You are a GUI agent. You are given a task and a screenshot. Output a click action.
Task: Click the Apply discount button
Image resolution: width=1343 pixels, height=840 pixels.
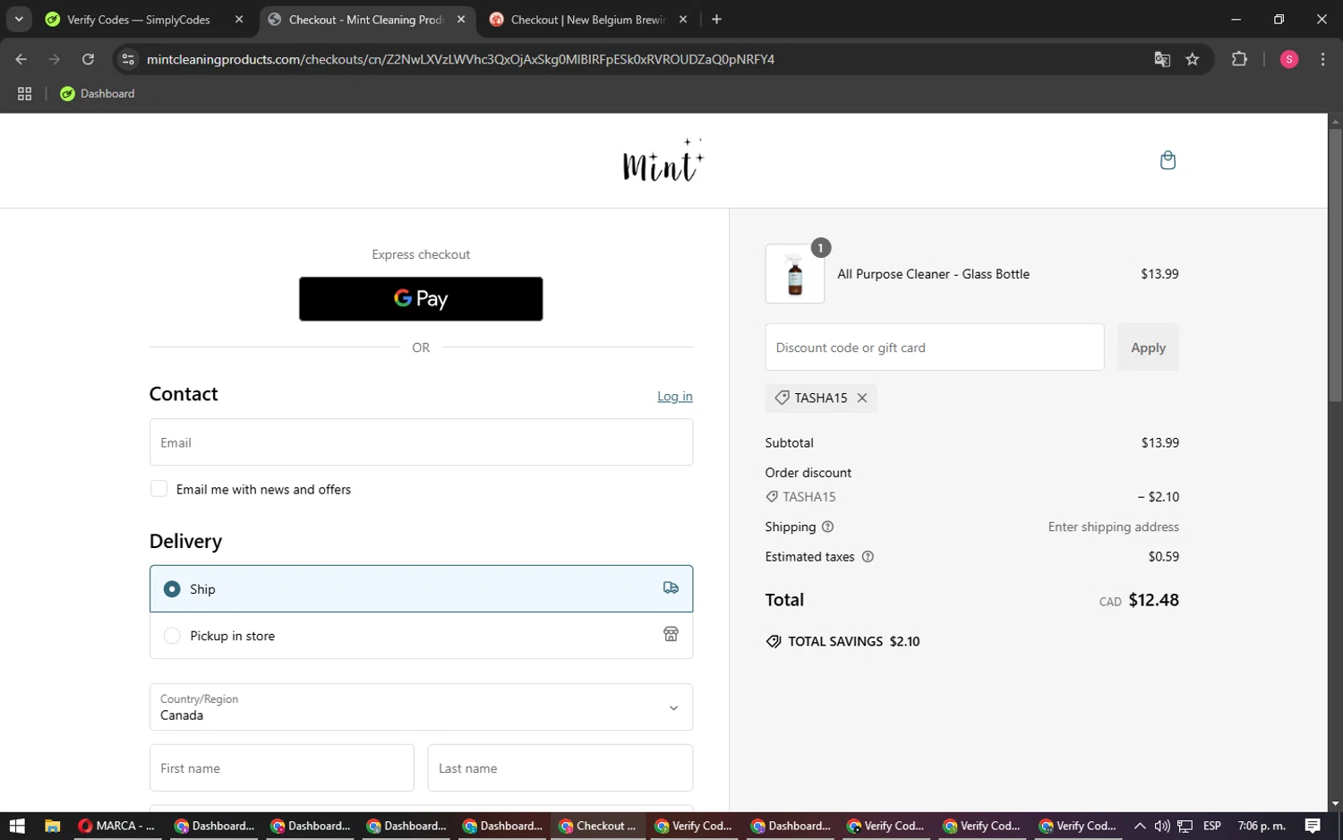click(x=1148, y=347)
